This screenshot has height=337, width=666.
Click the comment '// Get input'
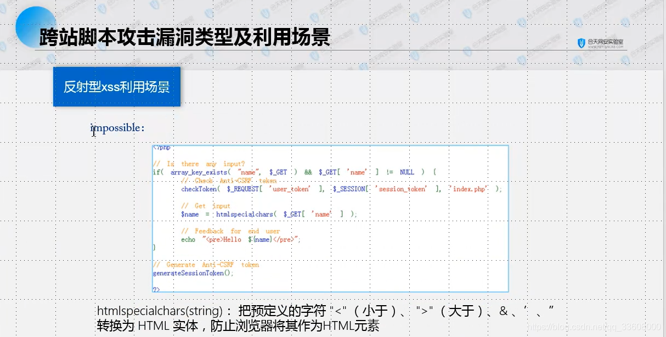point(206,206)
